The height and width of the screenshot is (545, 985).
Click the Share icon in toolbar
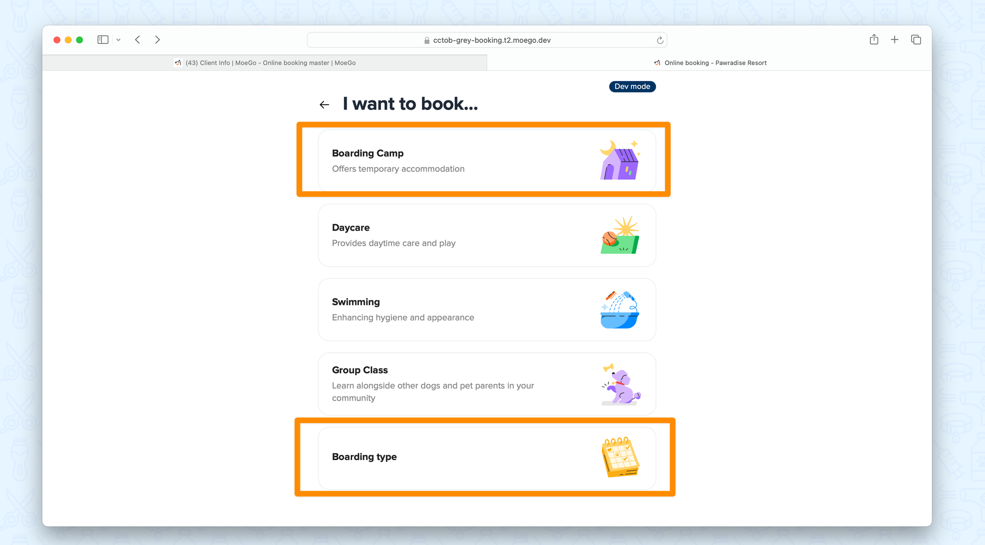[874, 40]
